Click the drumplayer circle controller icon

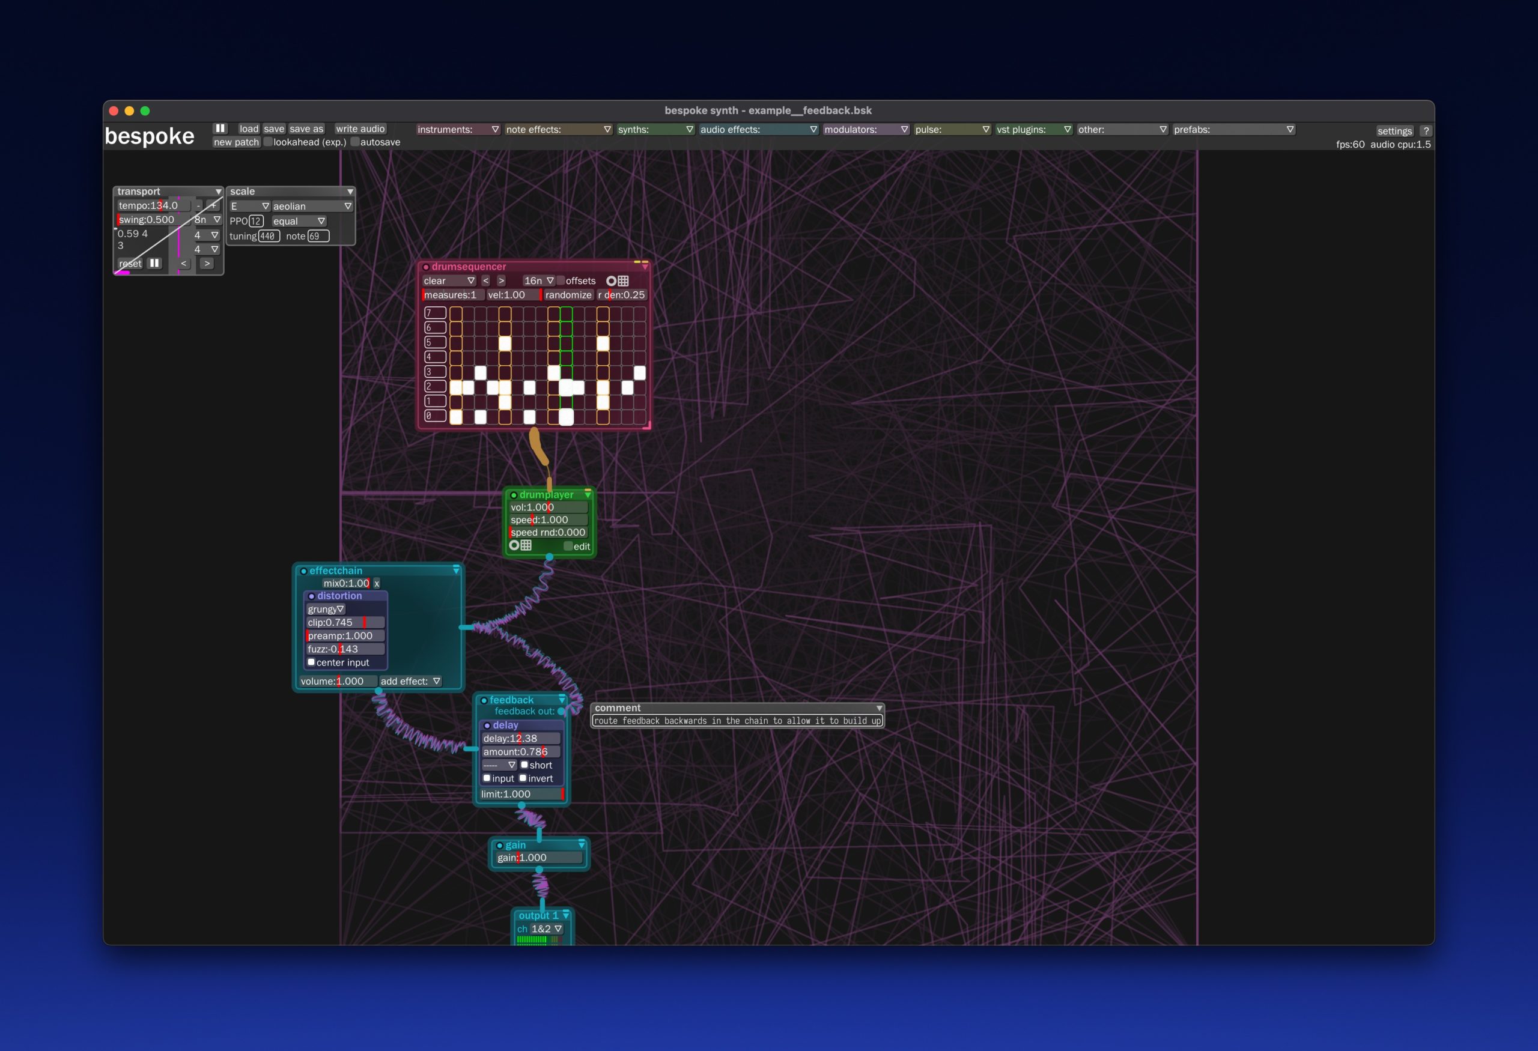pos(514,545)
